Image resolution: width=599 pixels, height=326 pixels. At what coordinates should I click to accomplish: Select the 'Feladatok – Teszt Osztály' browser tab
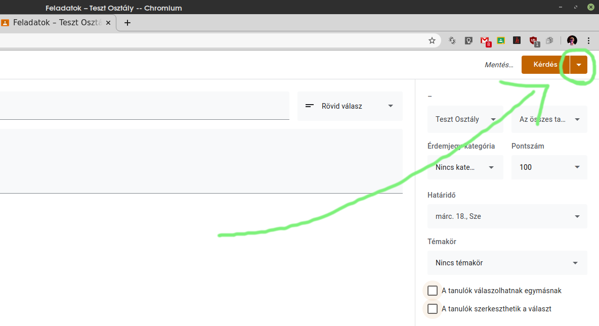[57, 23]
